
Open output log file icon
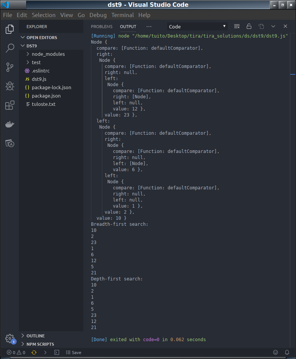pyautogui.click(x=261, y=26)
